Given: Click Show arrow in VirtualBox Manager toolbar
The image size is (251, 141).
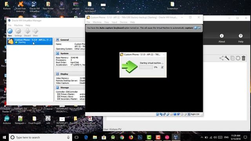Looking at the screenshot, I should coord(35,32).
